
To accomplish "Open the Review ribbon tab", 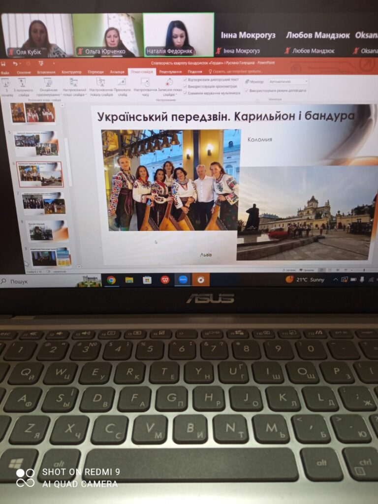I will [170, 72].
